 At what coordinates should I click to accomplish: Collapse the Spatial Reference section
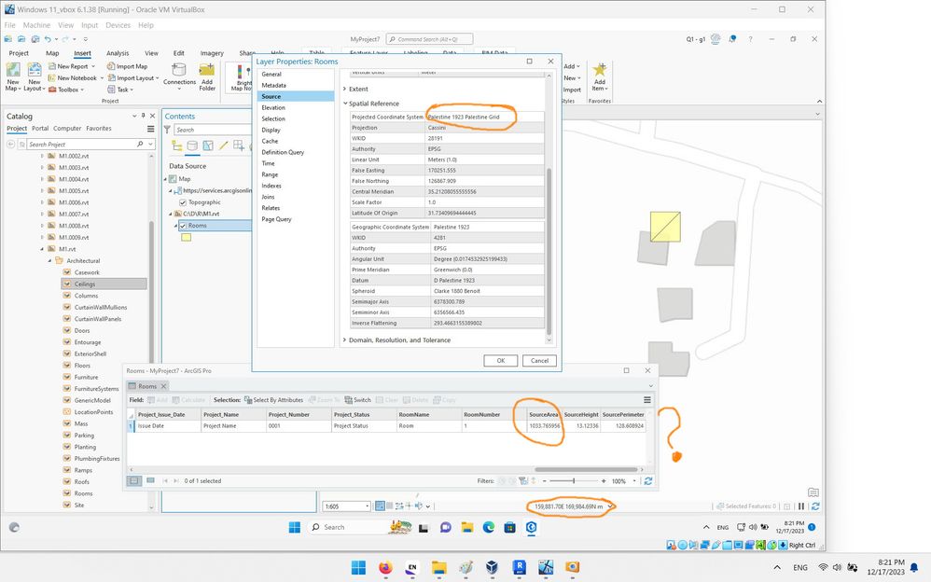(345, 104)
